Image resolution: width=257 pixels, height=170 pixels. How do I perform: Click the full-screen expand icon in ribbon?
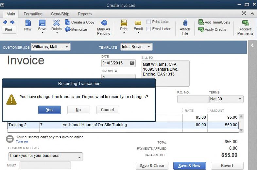[x=244, y=13]
